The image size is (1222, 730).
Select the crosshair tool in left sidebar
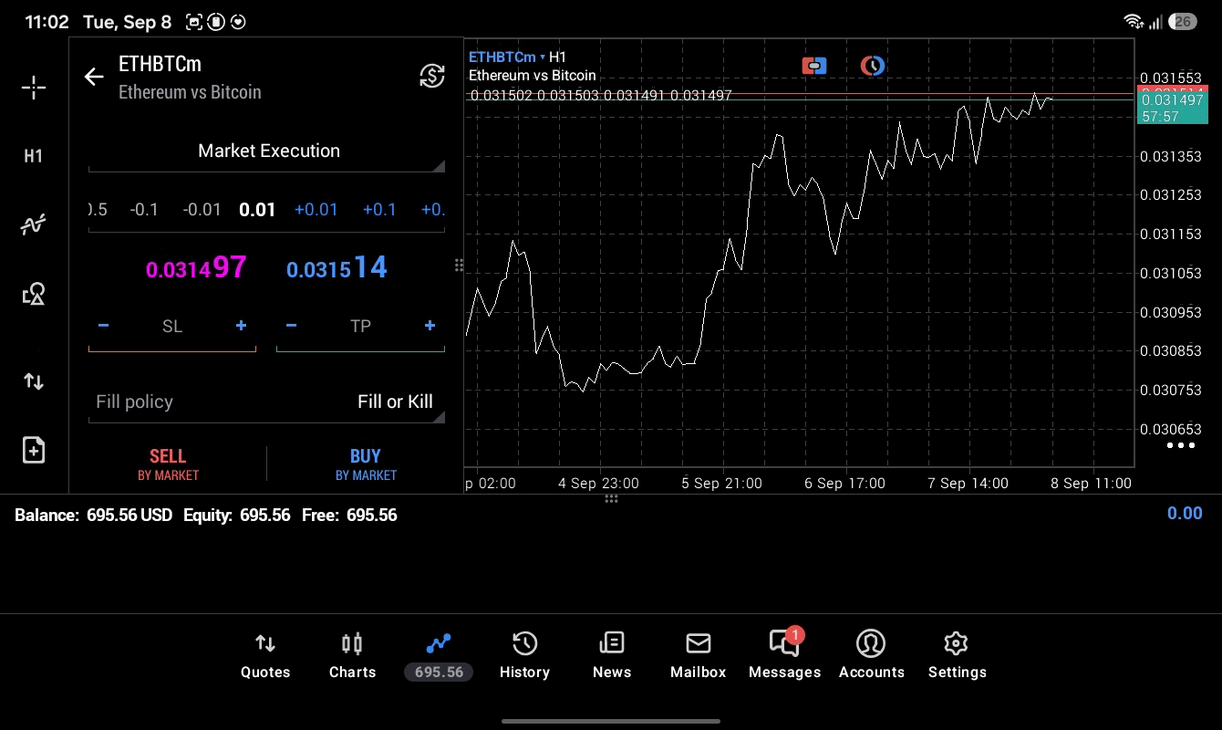coord(34,88)
